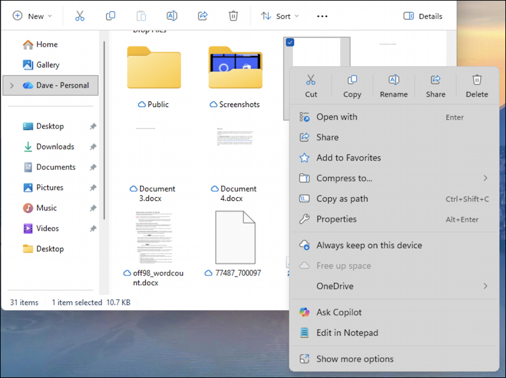Expand the Dave - Personal tree node
Screen dimensions: 506x378
11,86
